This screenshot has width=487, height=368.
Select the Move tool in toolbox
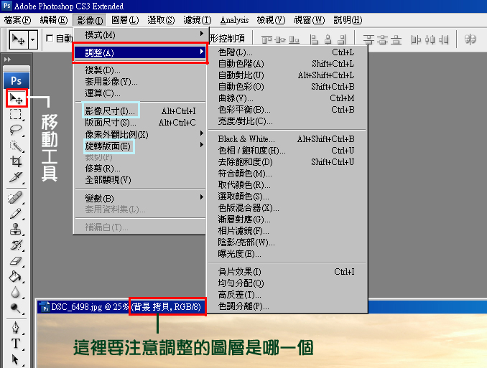point(16,99)
